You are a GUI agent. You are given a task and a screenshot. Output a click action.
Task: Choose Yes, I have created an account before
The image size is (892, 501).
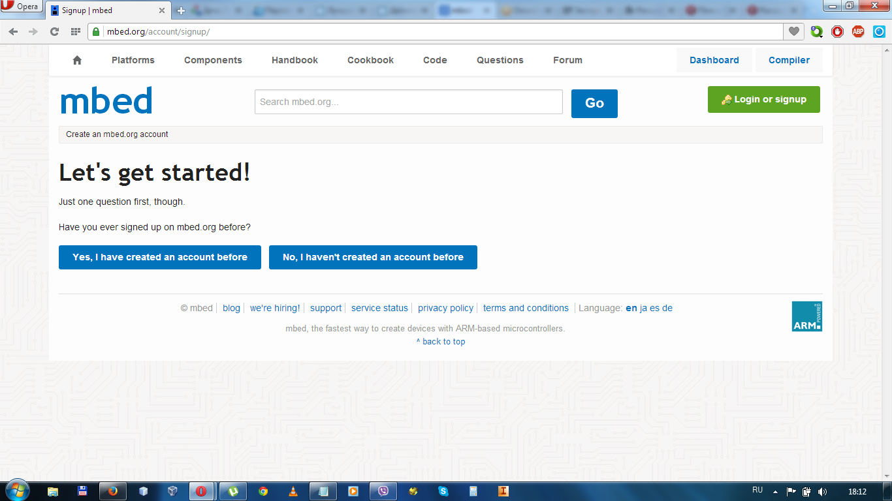click(x=160, y=257)
